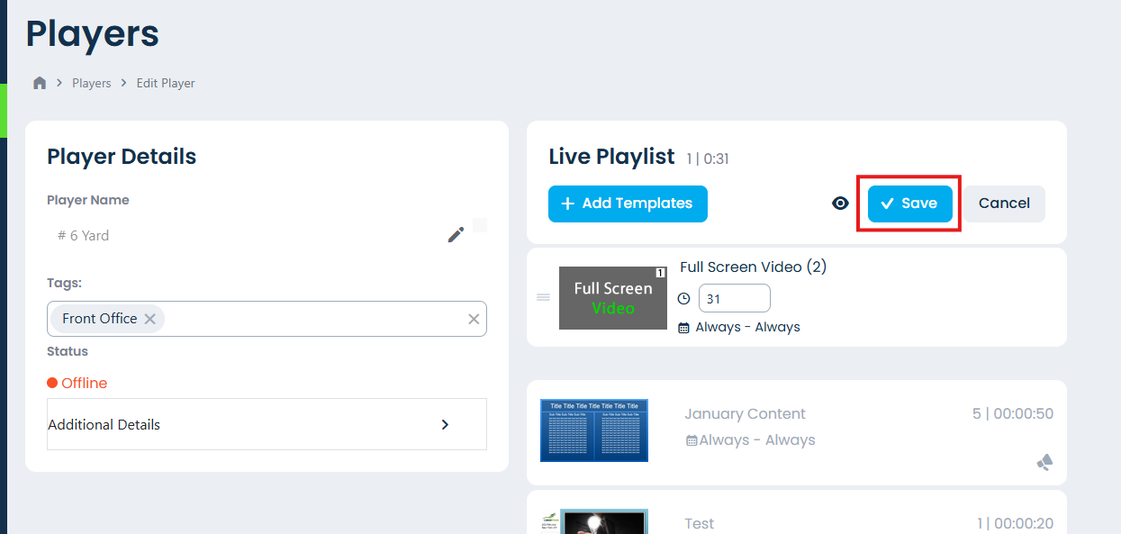Click January Content duration '5 | 00:00:50'
Screen dimensions: 1121x534
1013,414
